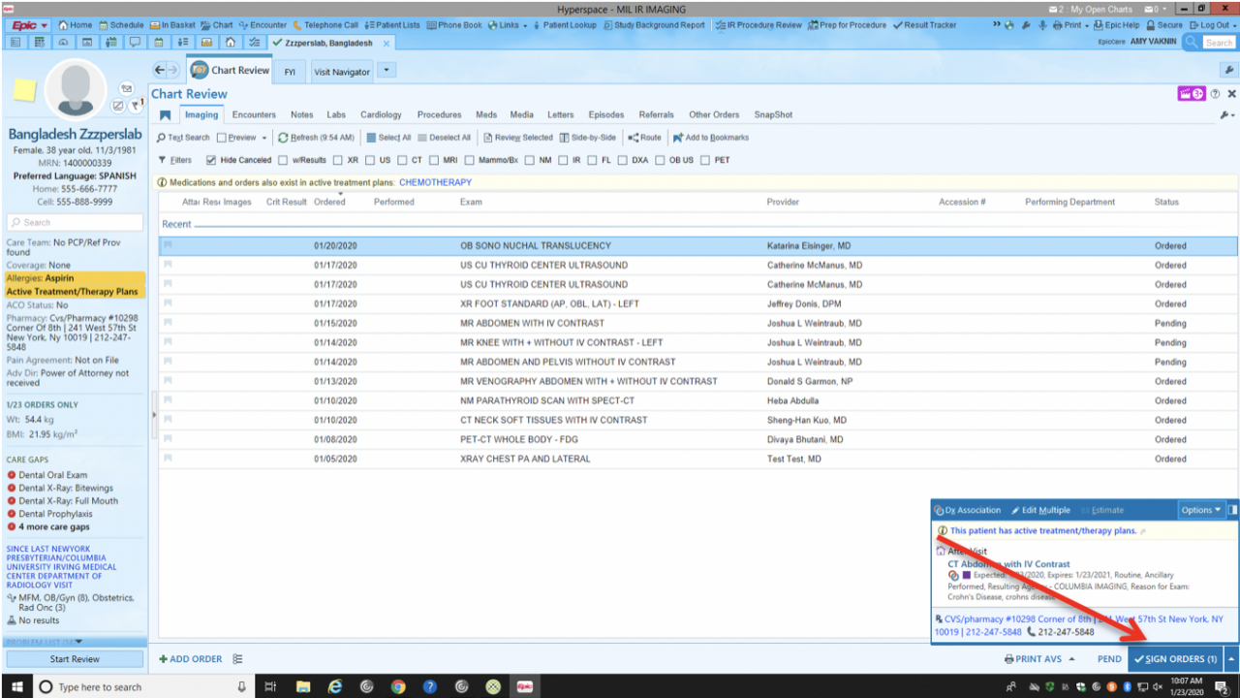1240x698 pixels.
Task: Check the MRI filter checkbox
Action: (x=434, y=161)
